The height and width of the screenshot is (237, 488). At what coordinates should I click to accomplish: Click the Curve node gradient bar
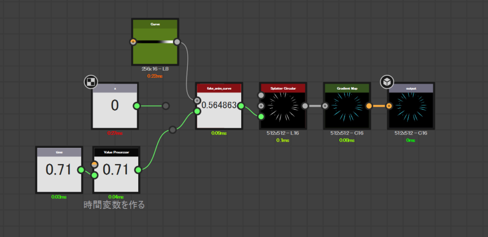click(x=155, y=42)
